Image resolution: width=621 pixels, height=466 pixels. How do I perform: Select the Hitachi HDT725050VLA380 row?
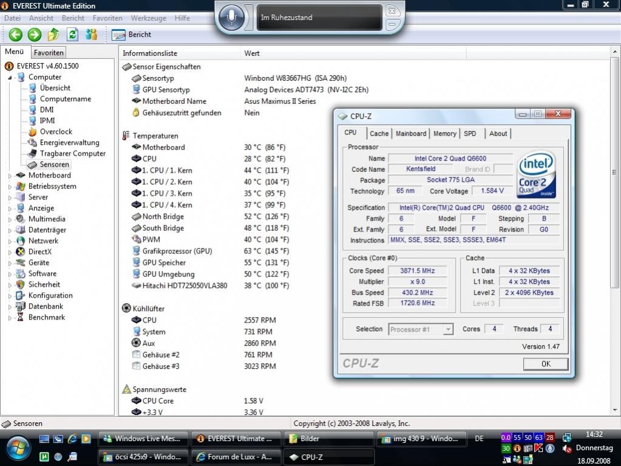click(x=210, y=286)
